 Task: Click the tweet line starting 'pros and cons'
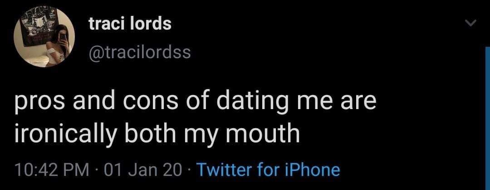pos(195,102)
